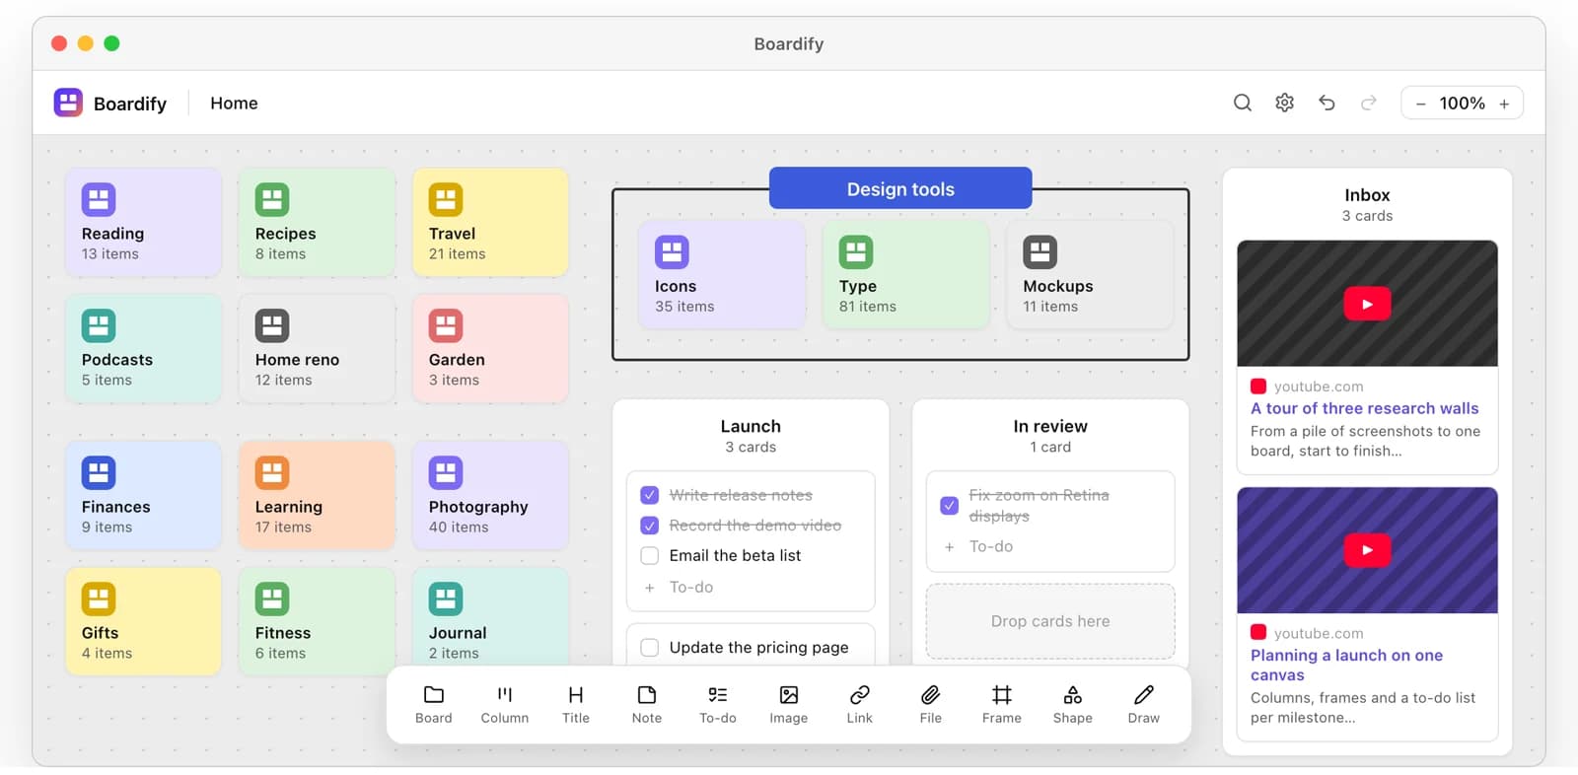Image resolution: width=1578 pixels, height=775 pixels.
Task: Open the Icons board in Design tools
Action: click(x=722, y=274)
